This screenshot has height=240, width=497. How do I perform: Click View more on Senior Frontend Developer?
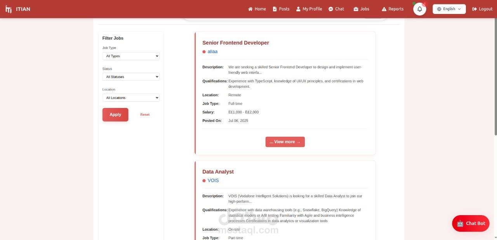click(285, 142)
